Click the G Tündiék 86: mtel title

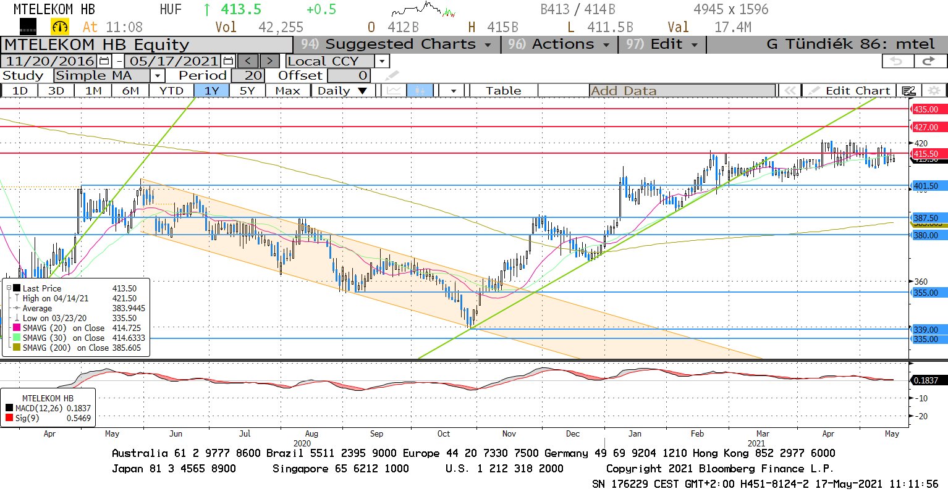[x=850, y=44]
